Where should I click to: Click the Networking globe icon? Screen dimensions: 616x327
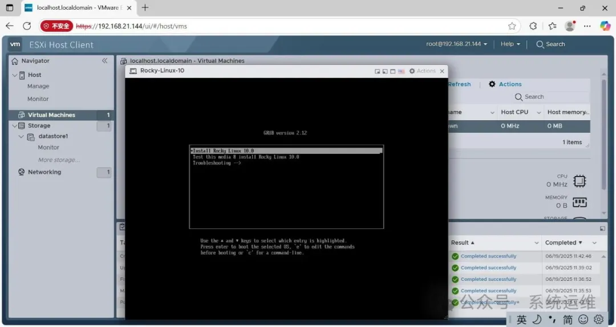21,172
